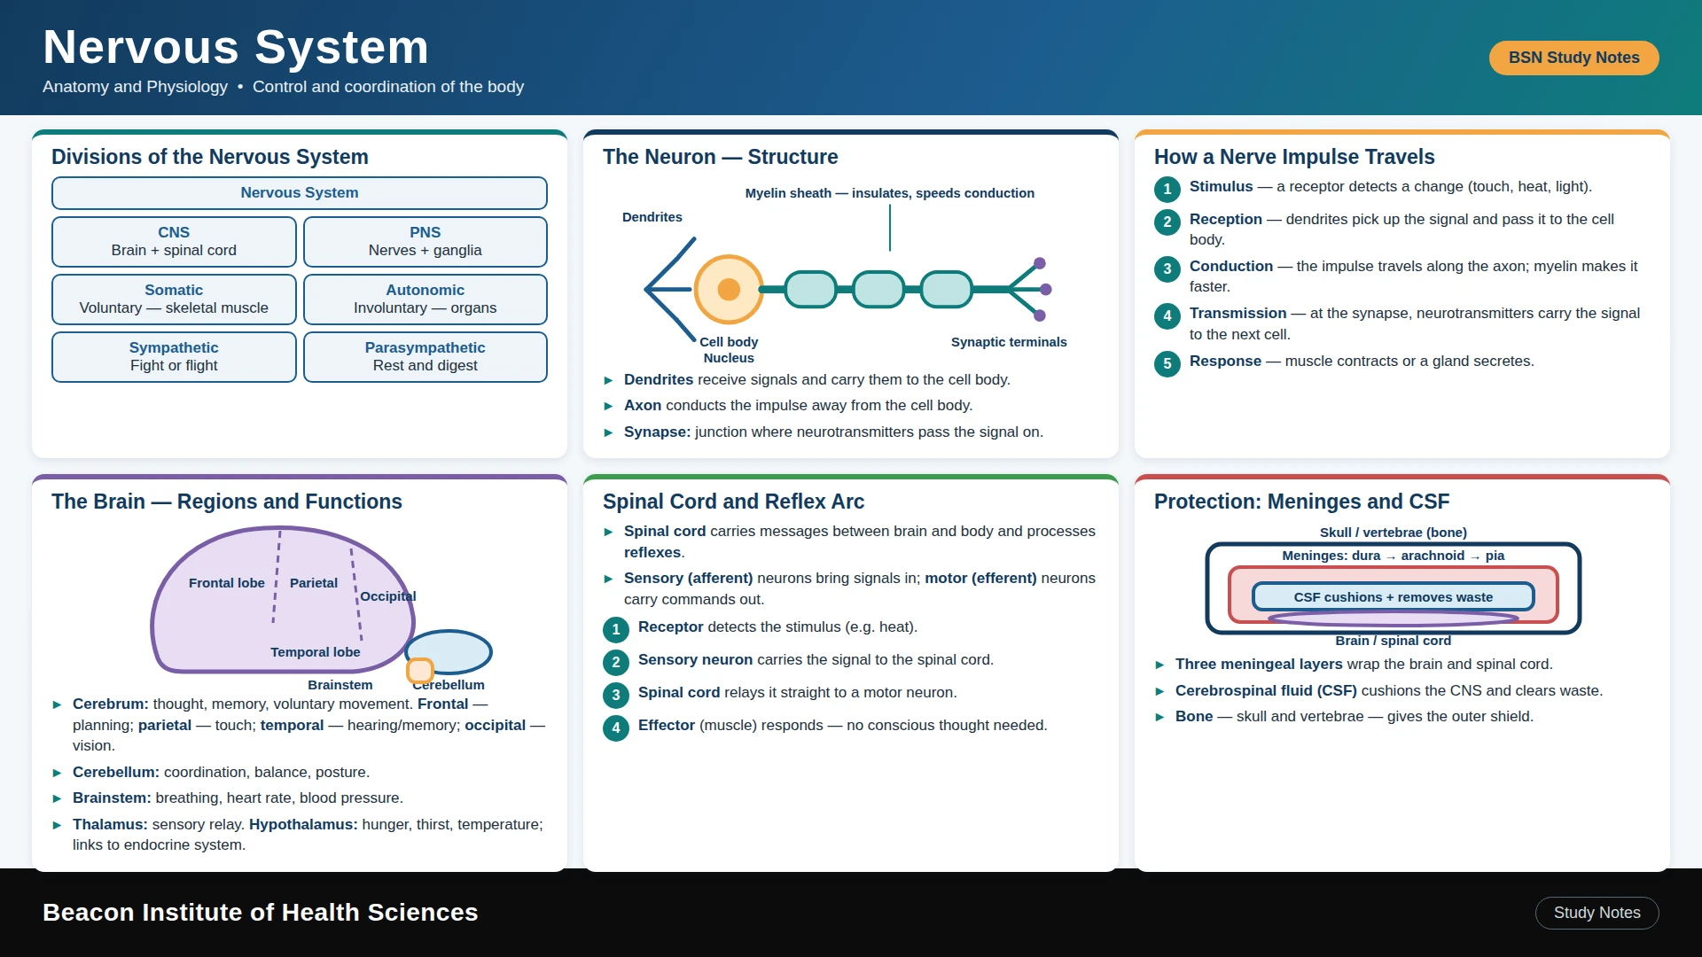Click the Myelin sheath label in the neuron diagram

[889, 193]
